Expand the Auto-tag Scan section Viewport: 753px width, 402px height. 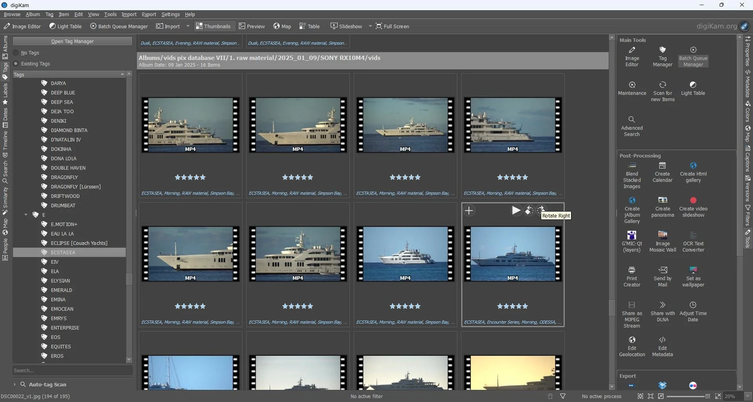click(x=15, y=385)
